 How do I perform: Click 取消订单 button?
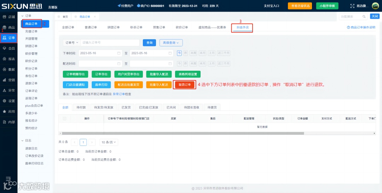tap(185, 85)
